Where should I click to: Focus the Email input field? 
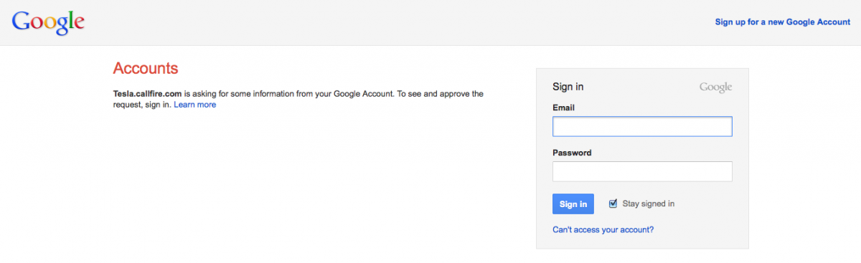(642, 127)
